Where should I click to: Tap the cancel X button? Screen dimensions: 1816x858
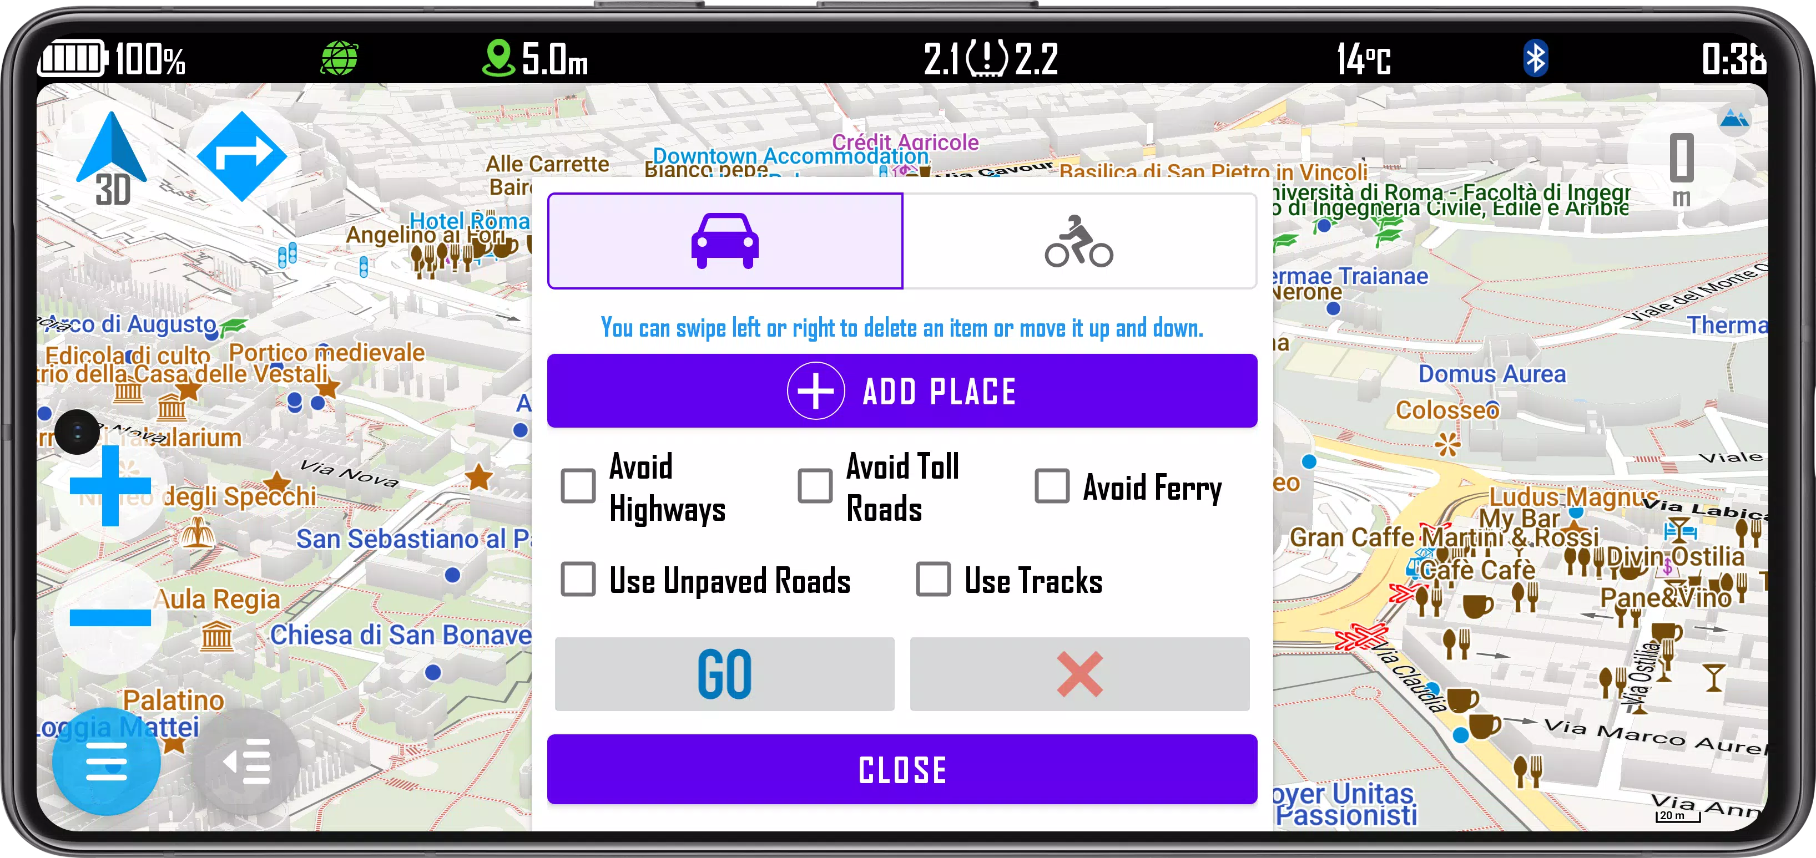[1078, 672]
